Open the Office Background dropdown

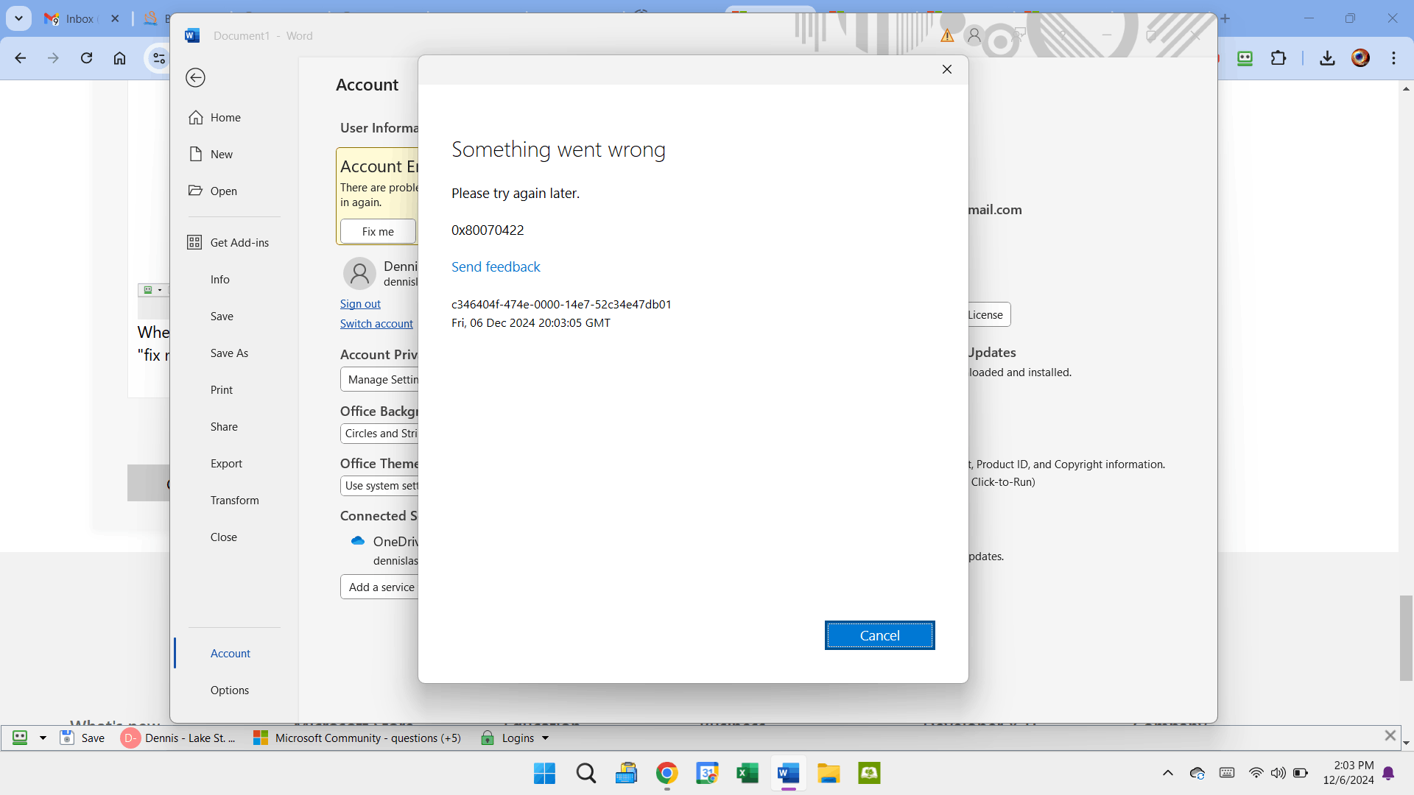point(380,434)
